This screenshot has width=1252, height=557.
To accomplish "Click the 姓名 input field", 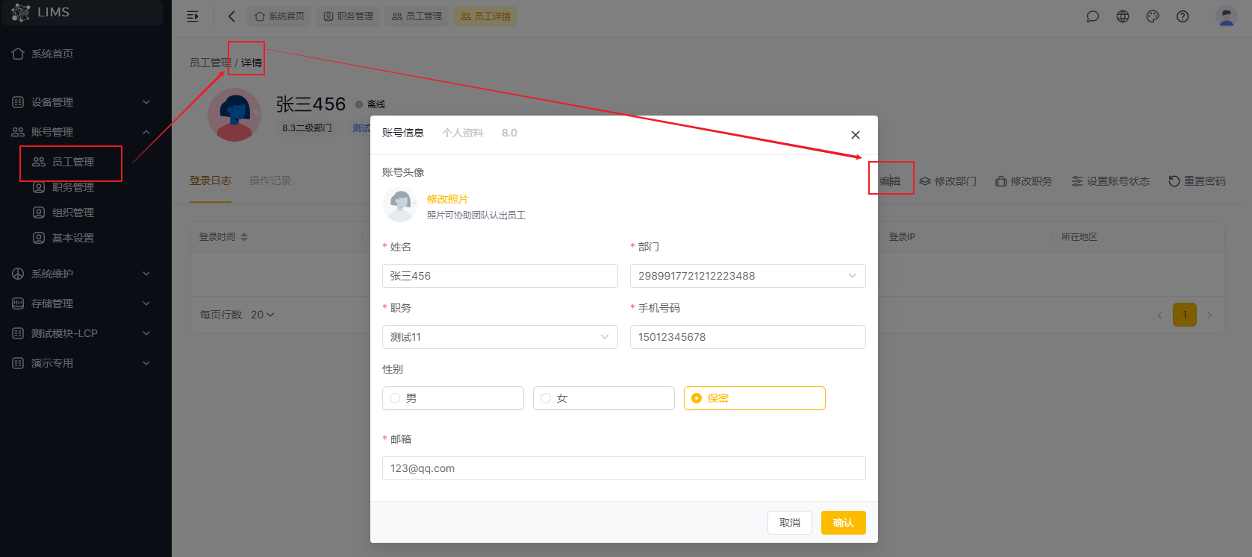I will (500, 276).
